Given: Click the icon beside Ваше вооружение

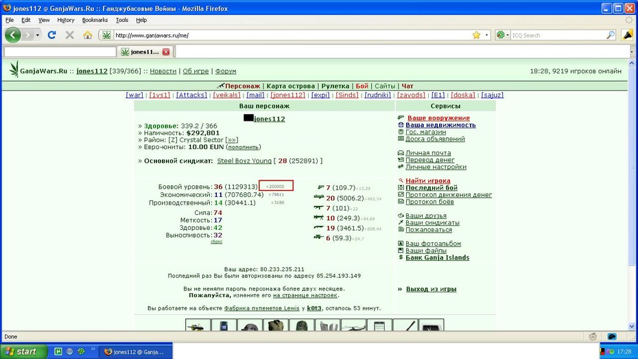Looking at the screenshot, I should [401, 117].
